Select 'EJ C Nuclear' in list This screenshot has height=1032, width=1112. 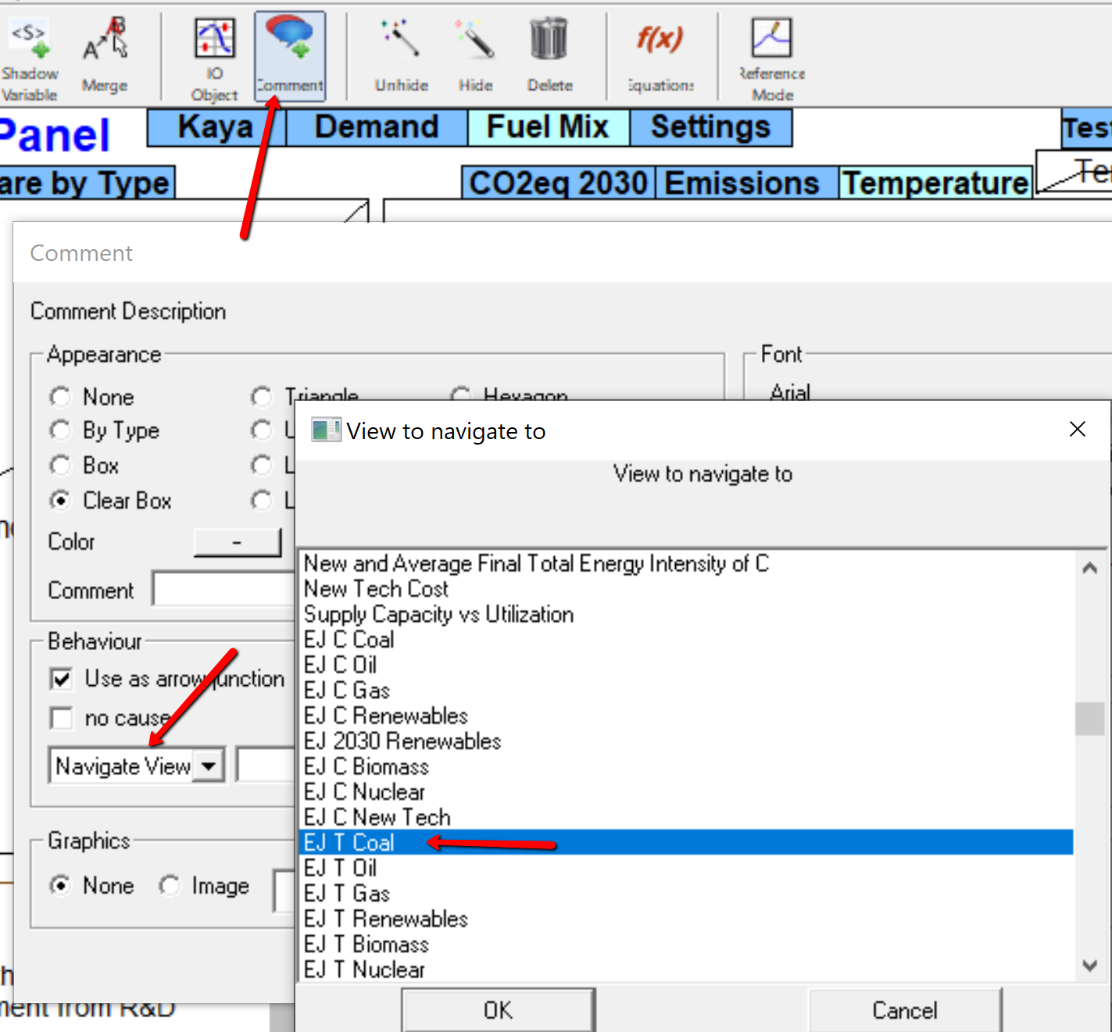coord(687,792)
